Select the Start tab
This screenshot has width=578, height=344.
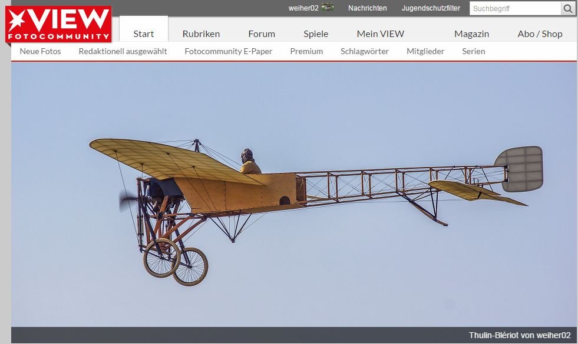[143, 34]
